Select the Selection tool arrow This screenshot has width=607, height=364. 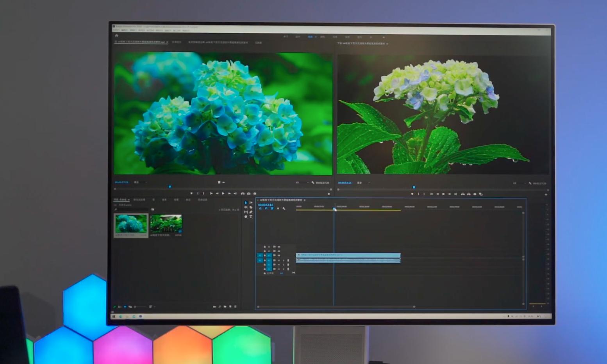[x=246, y=203]
